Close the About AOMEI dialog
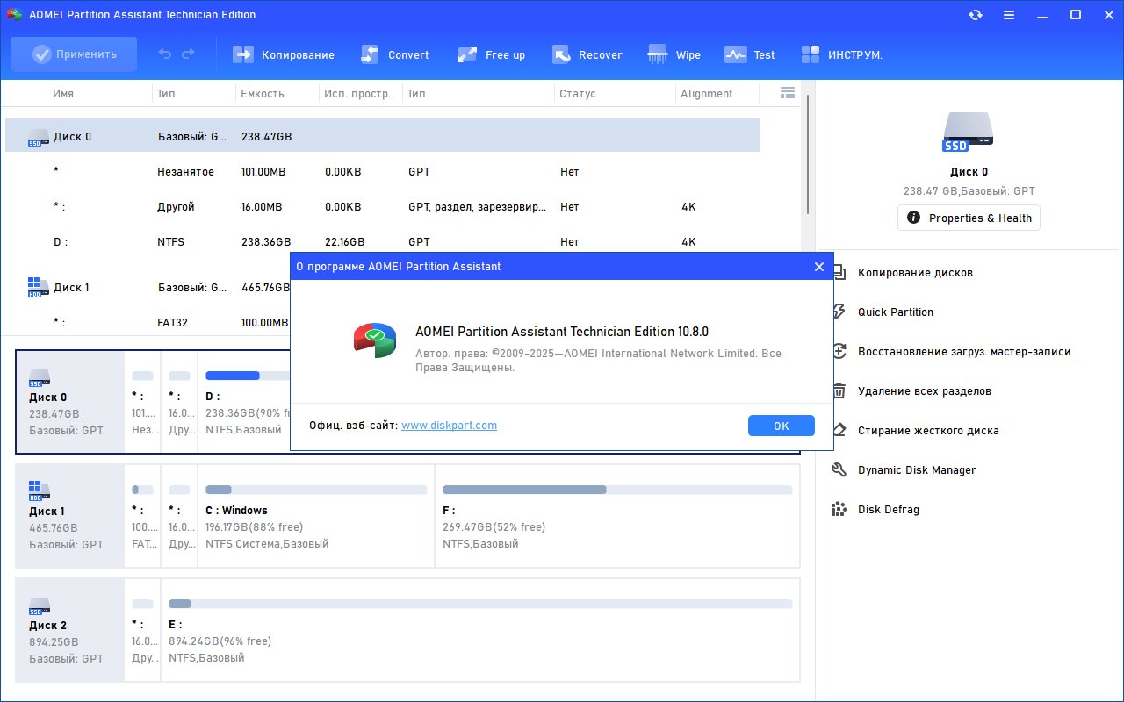 (819, 267)
